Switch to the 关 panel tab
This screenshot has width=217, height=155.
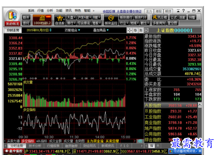[x=158, y=146]
